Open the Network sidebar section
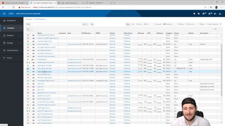This screenshot has height=126, width=225. [12, 35]
